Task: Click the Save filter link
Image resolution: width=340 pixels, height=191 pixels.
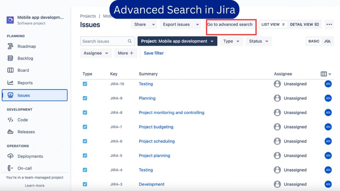Action: click(154, 53)
